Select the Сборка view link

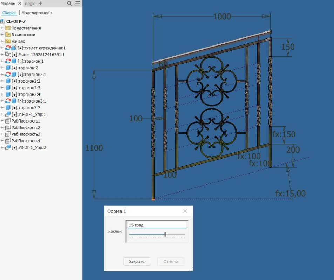point(9,13)
